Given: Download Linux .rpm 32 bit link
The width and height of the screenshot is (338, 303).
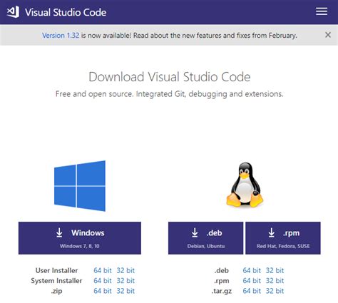Looking at the screenshot, I should 275,281.
